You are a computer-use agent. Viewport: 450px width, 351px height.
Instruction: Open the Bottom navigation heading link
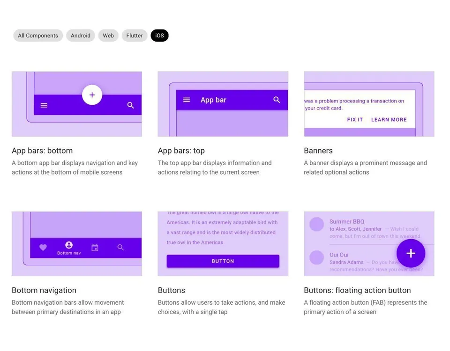pos(44,290)
